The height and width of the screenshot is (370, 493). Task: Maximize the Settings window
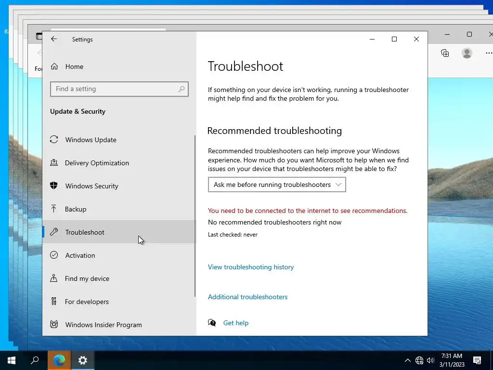click(x=394, y=39)
